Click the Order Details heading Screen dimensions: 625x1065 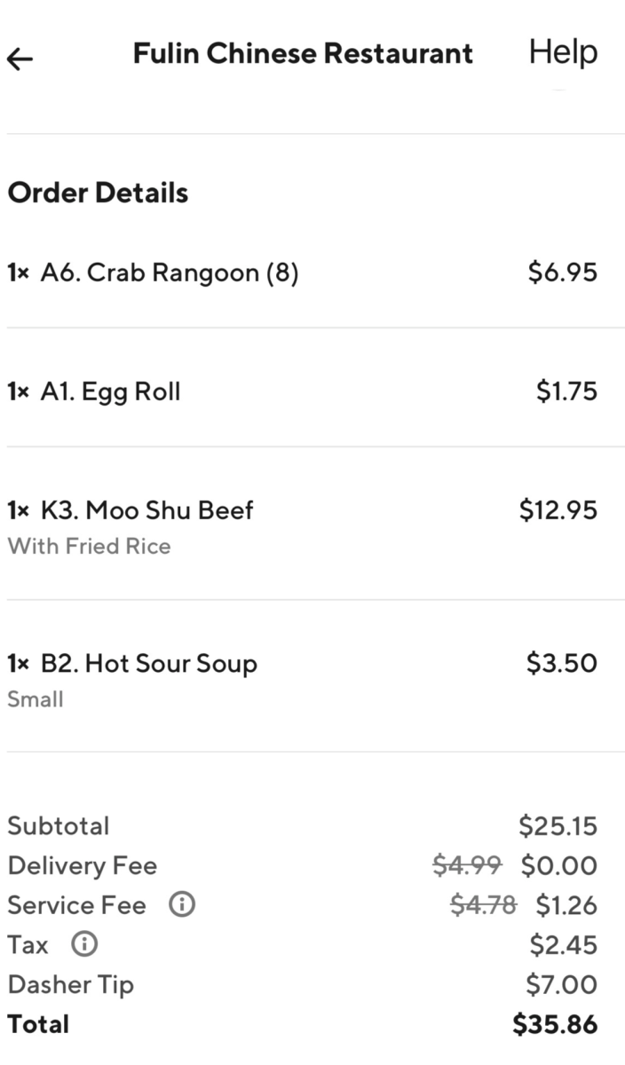(98, 193)
